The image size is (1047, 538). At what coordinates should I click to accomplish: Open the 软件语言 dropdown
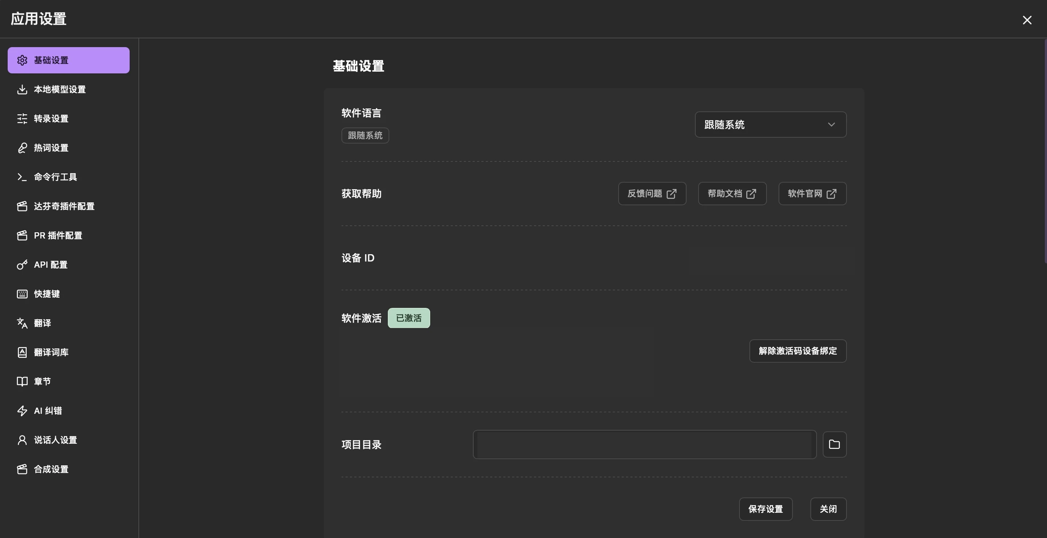(x=771, y=125)
